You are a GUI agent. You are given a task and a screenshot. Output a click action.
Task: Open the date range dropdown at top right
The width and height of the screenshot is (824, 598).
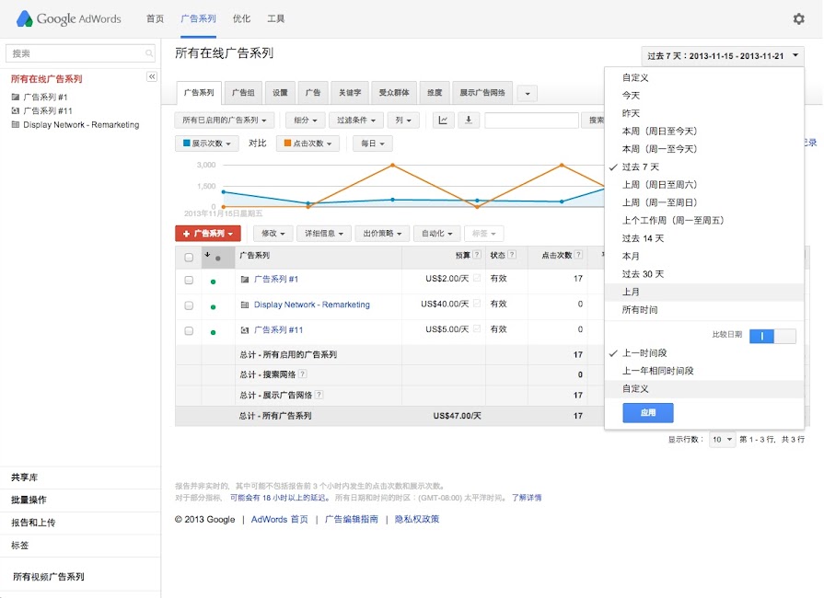tap(723, 56)
